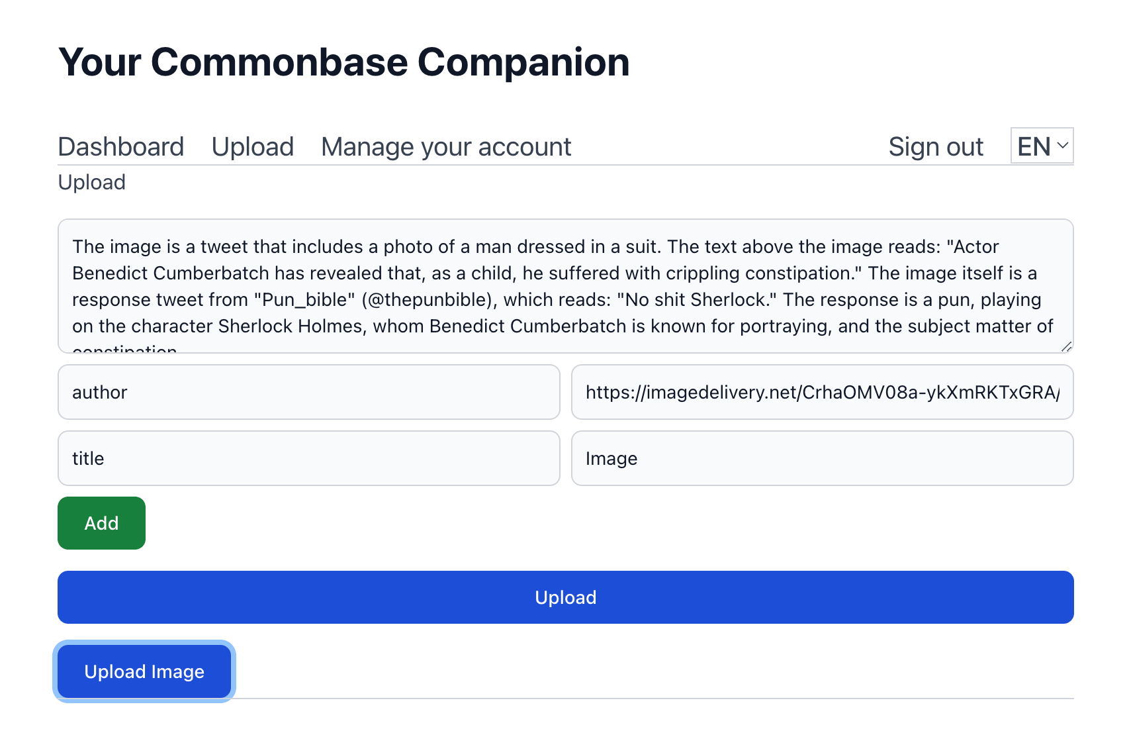Click the text area resize handle
The width and height of the screenshot is (1129, 731).
1065,346
